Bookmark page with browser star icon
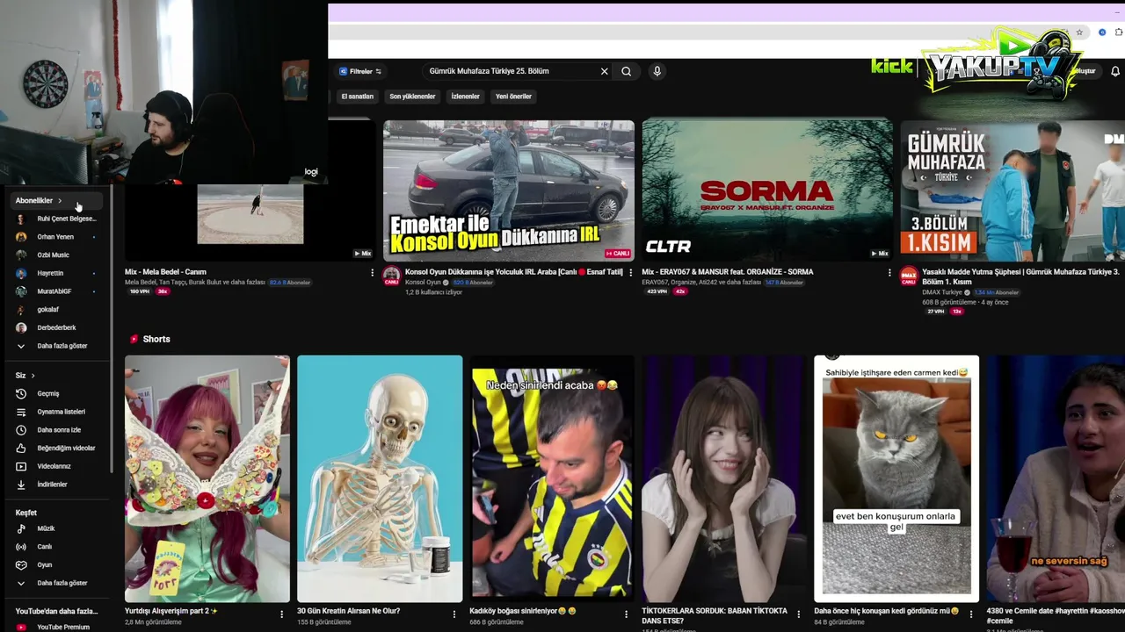 1079,32
